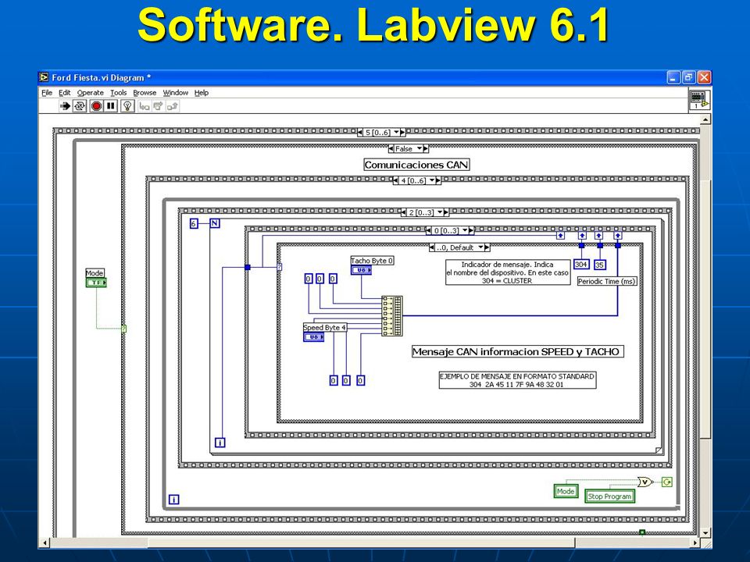Open the 0 [0..3] frame selector dropdown

tap(465, 230)
